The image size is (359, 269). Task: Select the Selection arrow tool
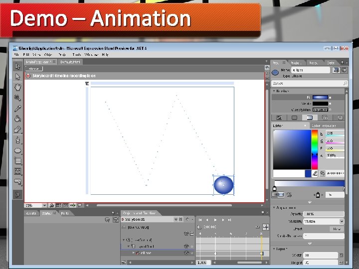17,66
